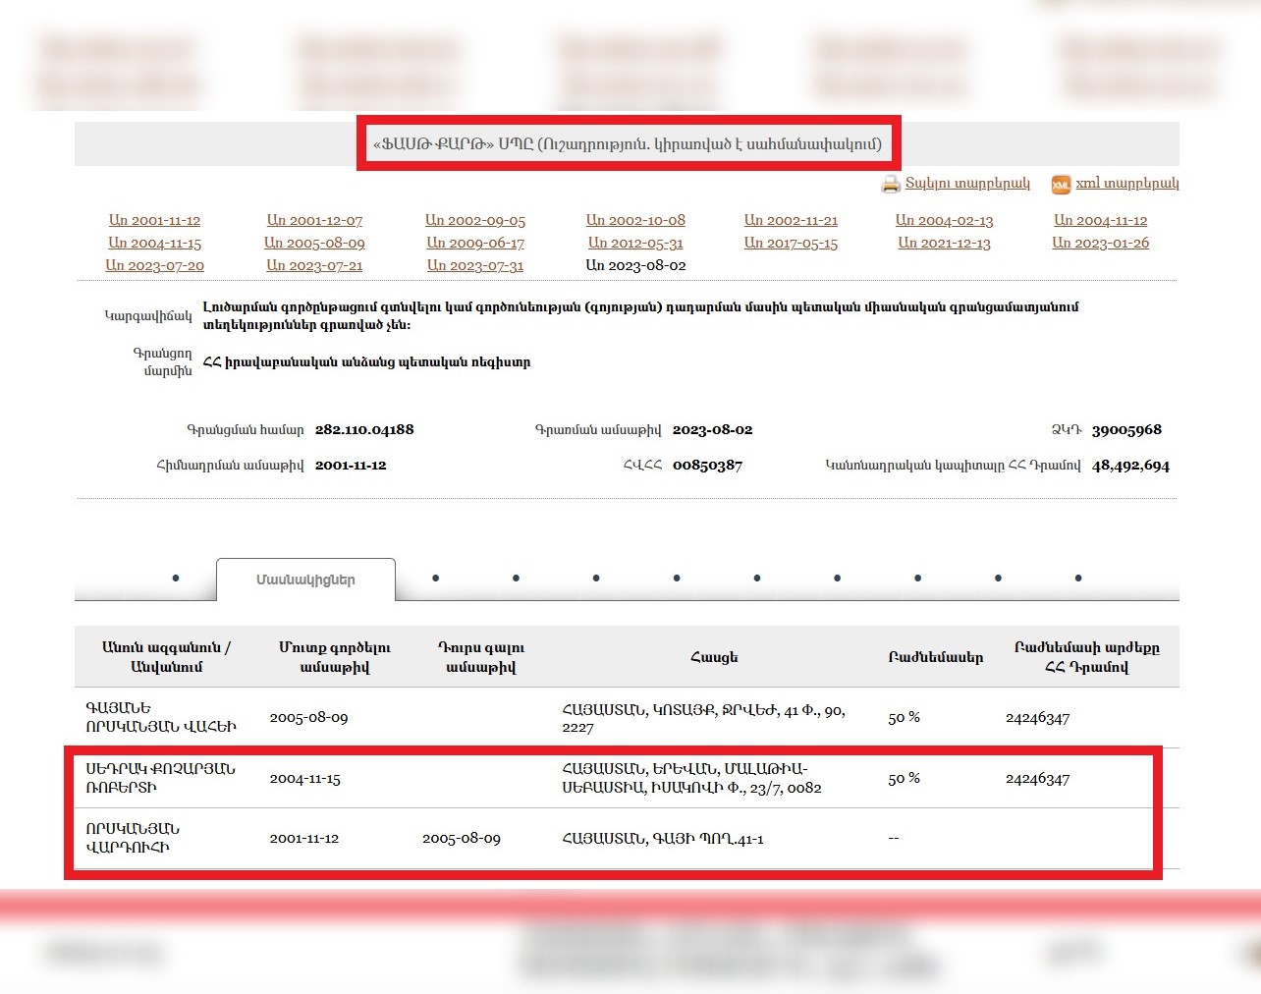Screen dimensions: 1261x994
Task: Click the rightmost dot tab
Action: coord(1077,579)
